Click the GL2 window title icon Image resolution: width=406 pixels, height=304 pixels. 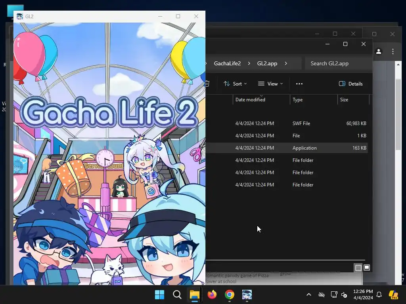tap(20, 16)
